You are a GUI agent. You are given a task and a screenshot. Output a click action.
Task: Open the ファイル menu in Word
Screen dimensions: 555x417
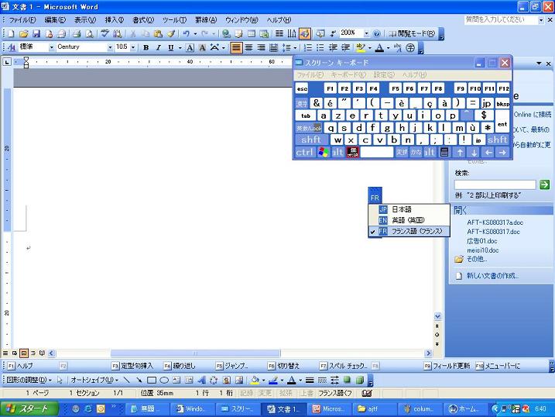click(x=22, y=20)
